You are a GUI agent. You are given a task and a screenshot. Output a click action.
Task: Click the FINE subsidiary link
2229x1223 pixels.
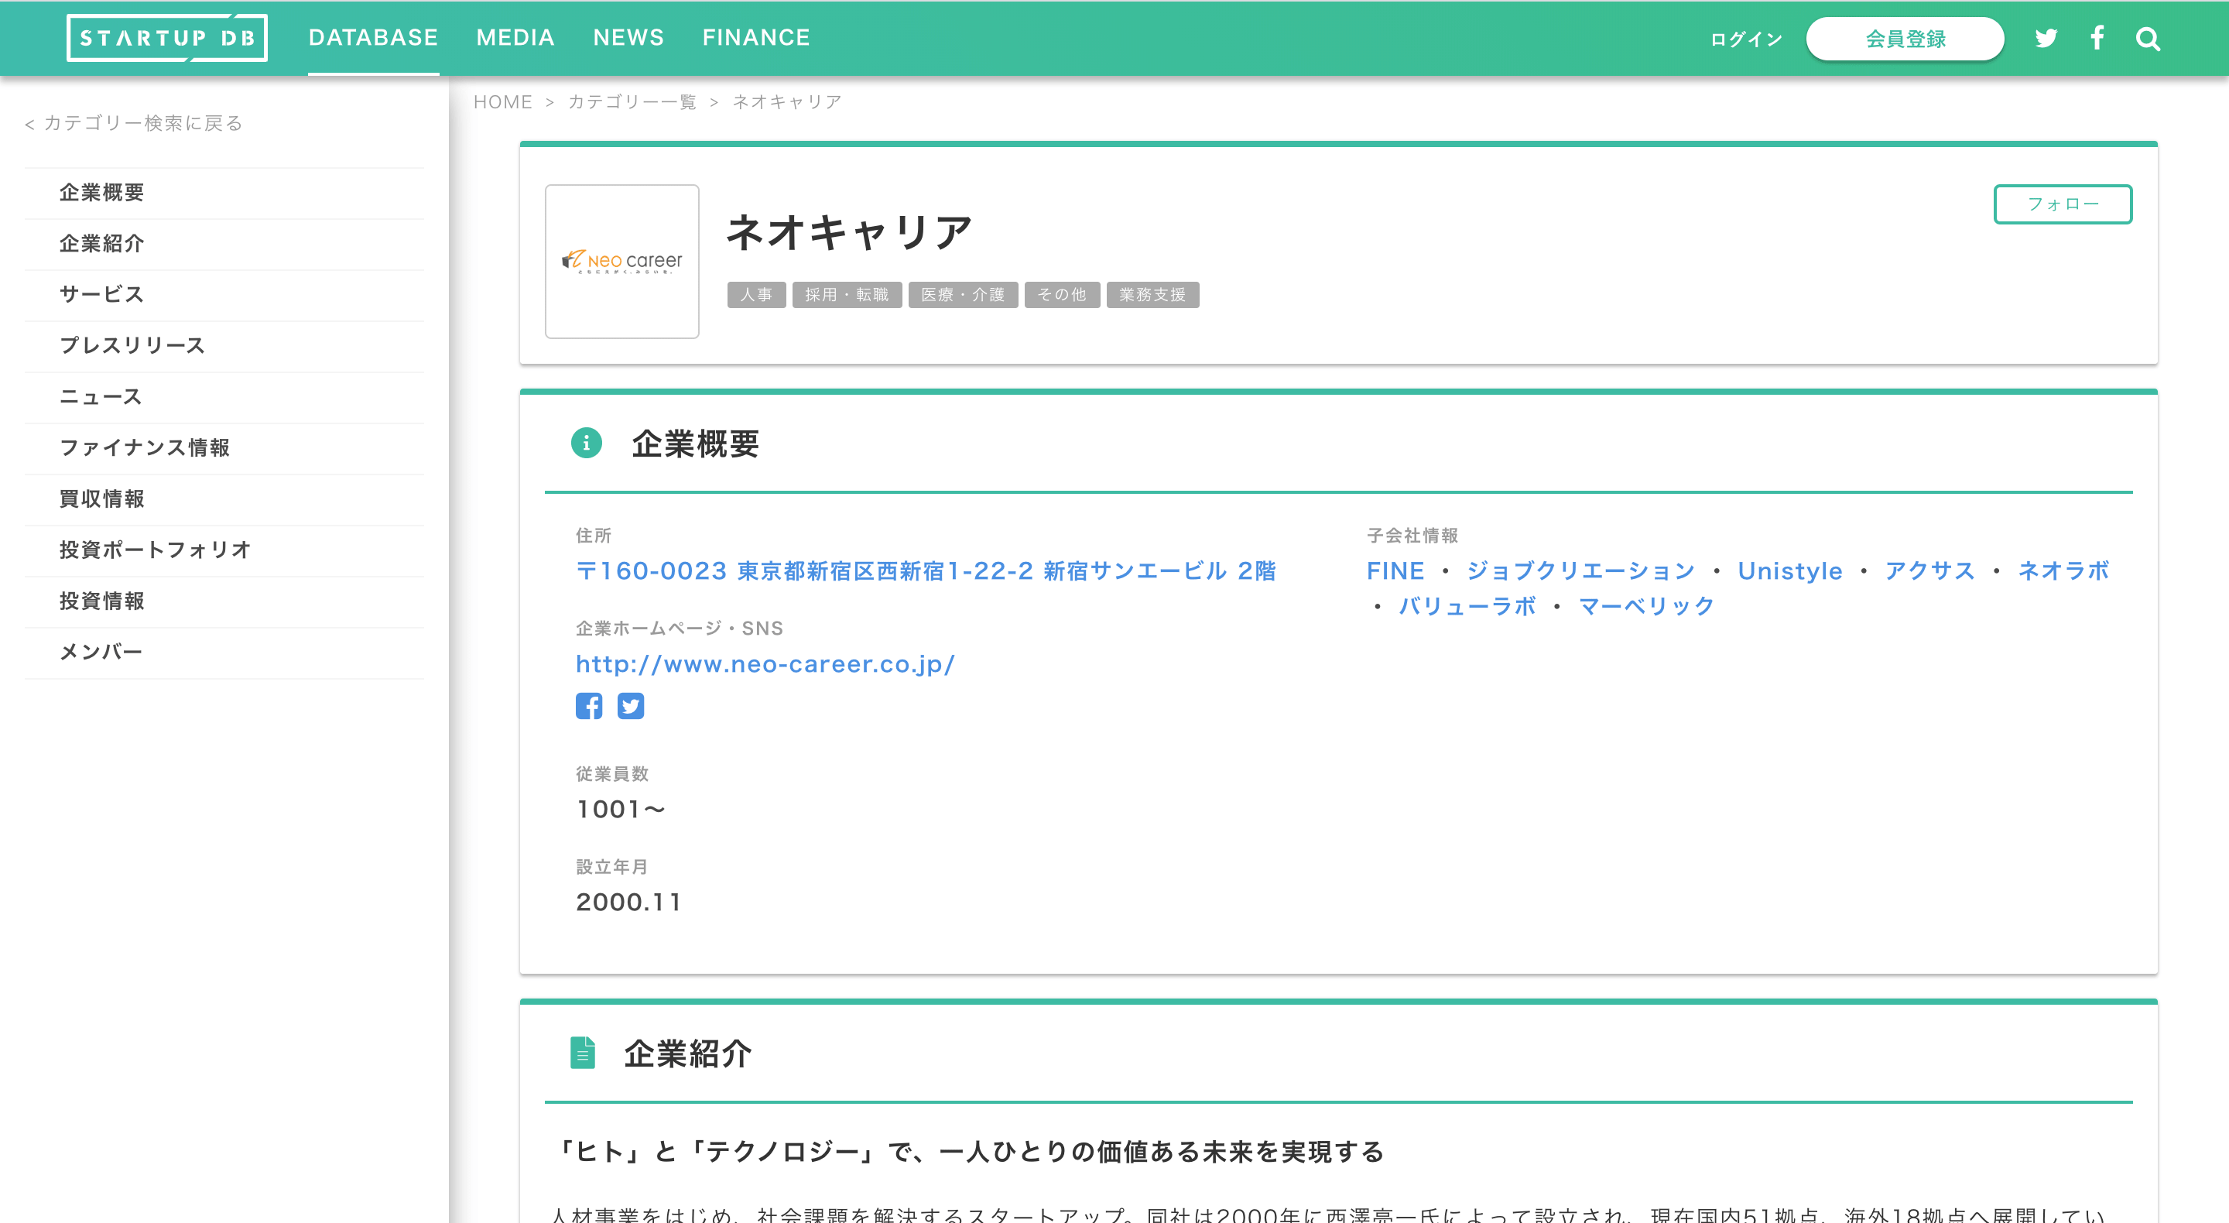click(1395, 570)
